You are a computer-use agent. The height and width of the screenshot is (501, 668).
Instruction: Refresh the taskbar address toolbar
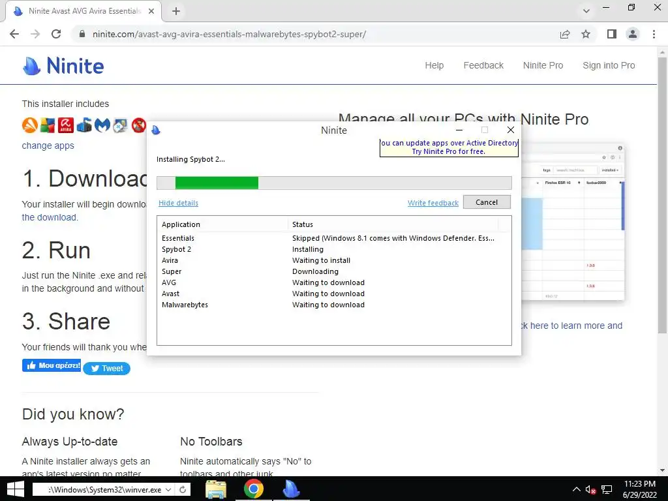coord(183,489)
